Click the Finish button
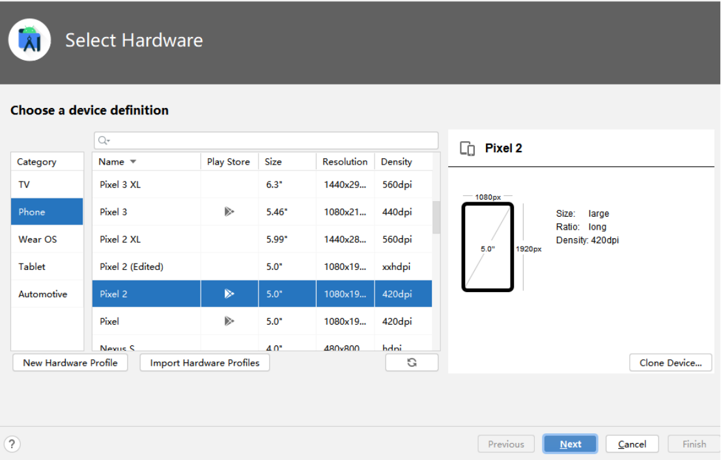The image size is (721, 460). click(694, 444)
